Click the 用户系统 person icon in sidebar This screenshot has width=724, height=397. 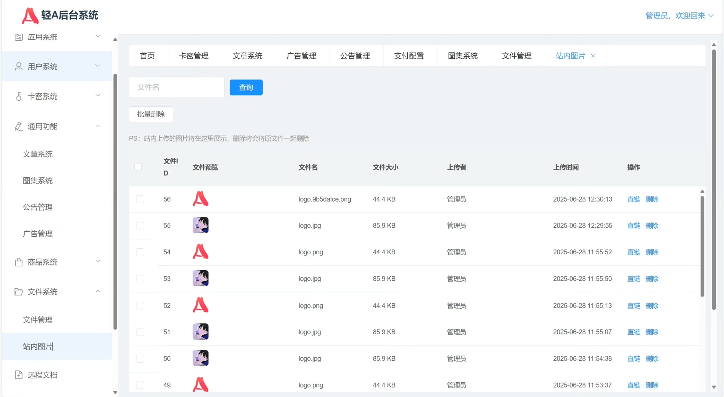point(18,66)
